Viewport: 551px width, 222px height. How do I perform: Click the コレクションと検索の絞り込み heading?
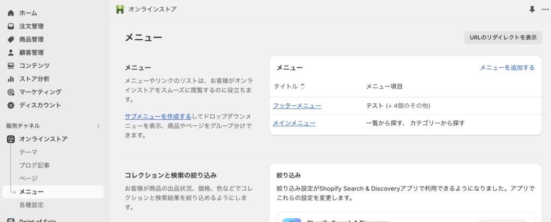tap(171, 175)
